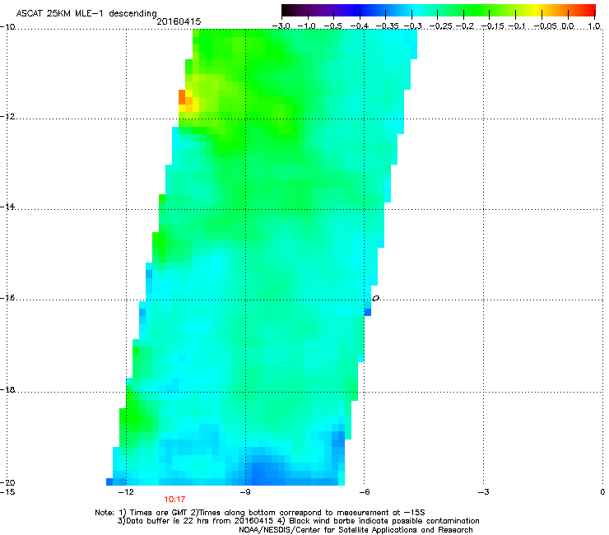Click the latitude axis label '-18'

(x=7, y=389)
